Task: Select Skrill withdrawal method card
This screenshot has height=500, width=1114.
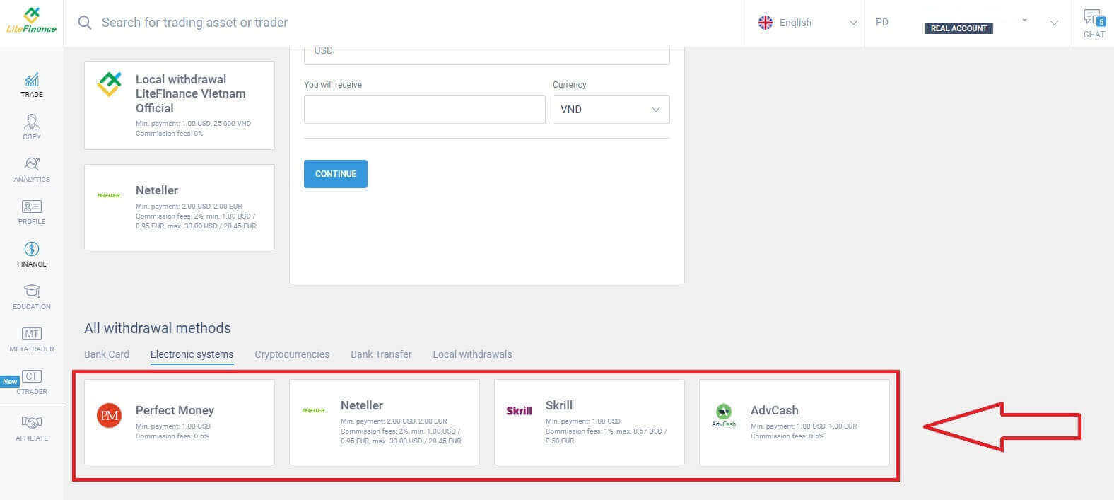Action: coord(590,422)
